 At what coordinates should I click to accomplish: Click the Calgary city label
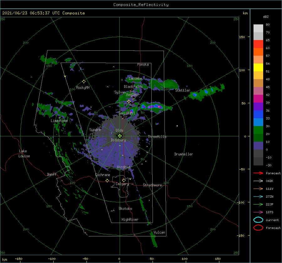point(122,184)
